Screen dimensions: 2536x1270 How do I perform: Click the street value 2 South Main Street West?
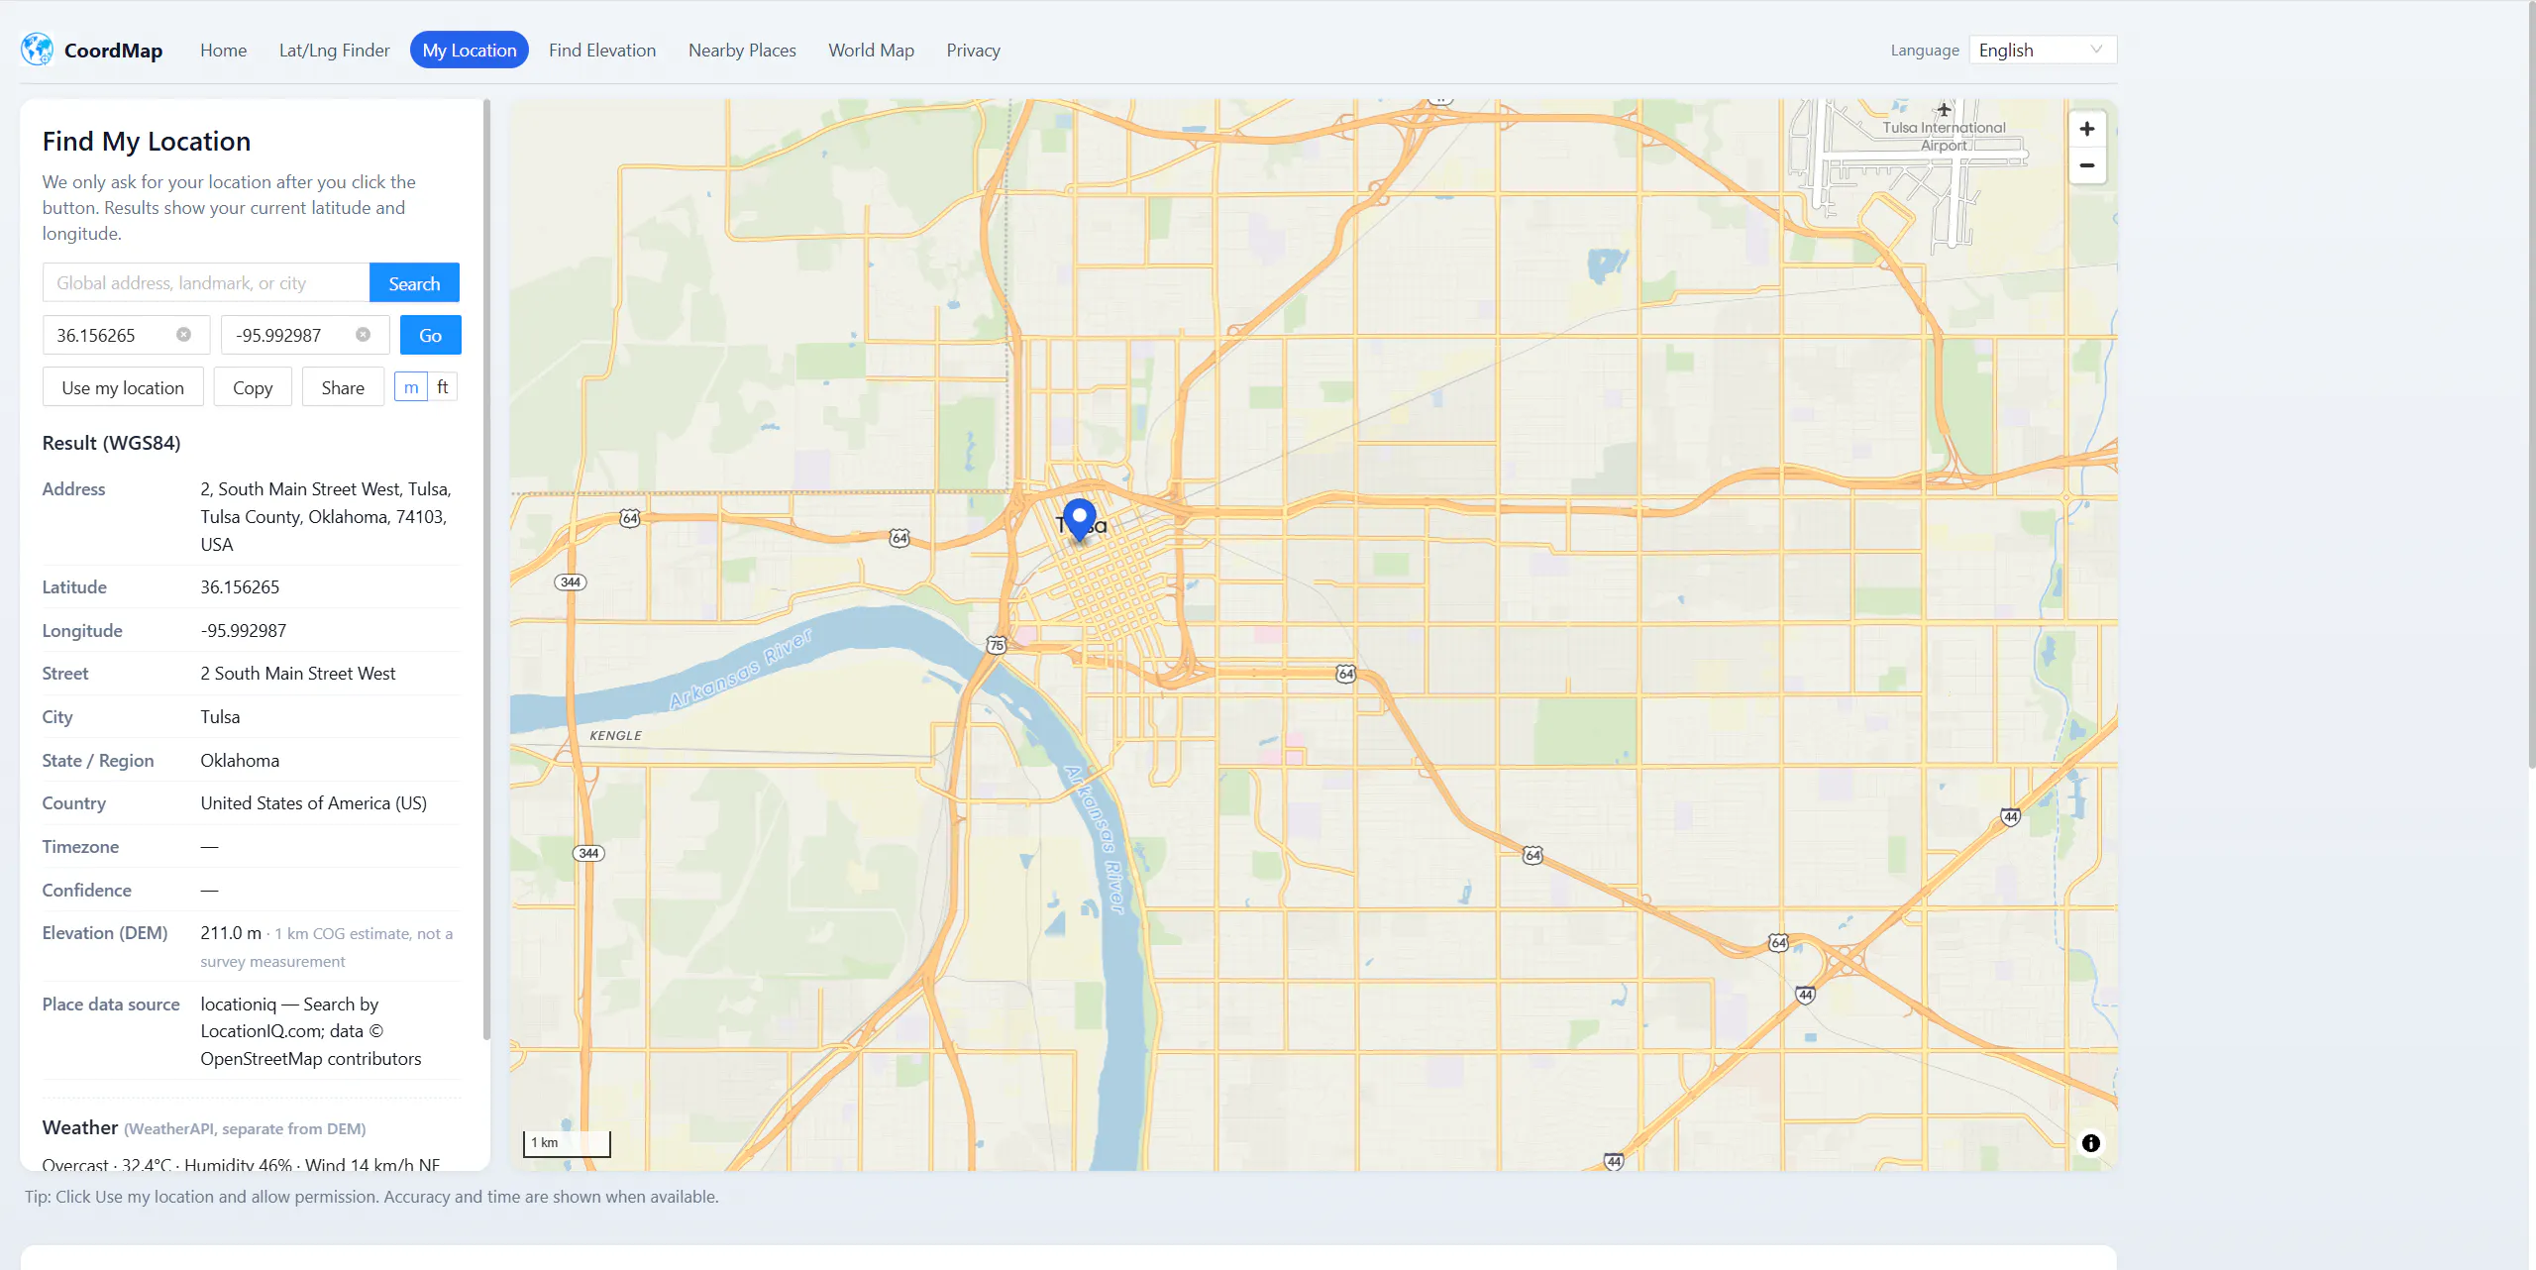[298, 674]
